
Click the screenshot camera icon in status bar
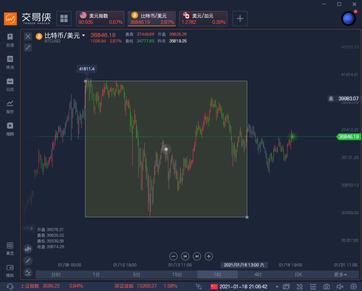(326, 287)
